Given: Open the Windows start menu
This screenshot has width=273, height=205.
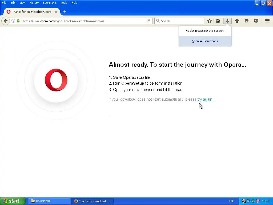Looking at the screenshot, I should click(13, 201).
